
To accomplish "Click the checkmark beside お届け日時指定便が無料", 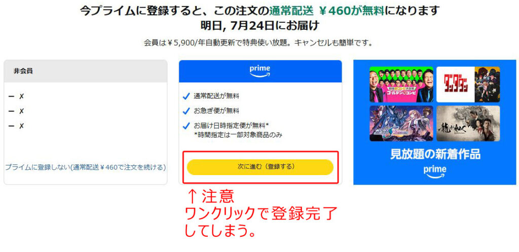I will (186, 126).
